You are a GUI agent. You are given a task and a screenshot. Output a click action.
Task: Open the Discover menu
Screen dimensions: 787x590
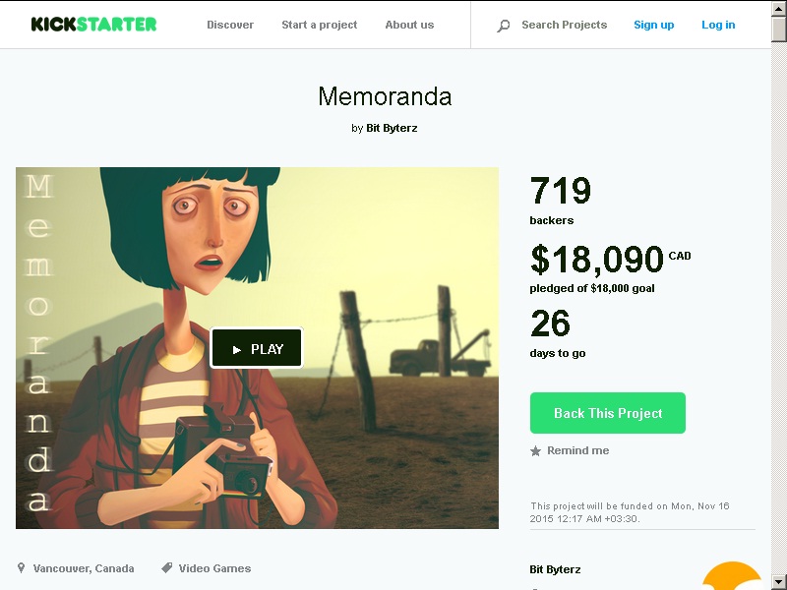pyautogui.click(x=230, y=25)
